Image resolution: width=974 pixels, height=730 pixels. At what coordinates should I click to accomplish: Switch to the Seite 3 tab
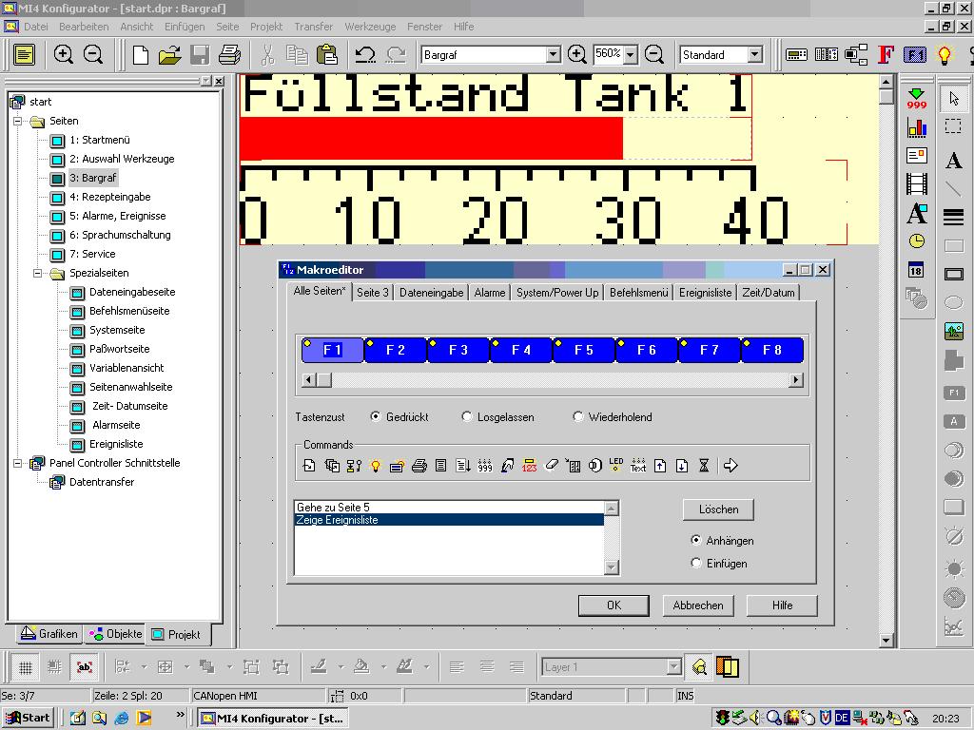click(373, 293)
